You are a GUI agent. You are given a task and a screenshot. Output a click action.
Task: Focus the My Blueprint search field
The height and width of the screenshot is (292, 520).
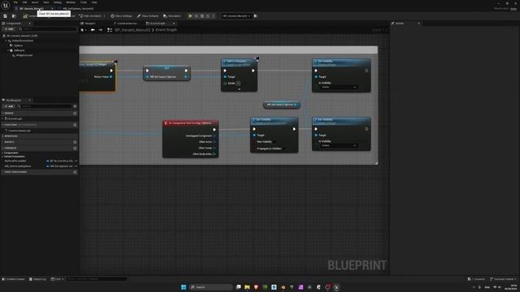click(45, 106)
